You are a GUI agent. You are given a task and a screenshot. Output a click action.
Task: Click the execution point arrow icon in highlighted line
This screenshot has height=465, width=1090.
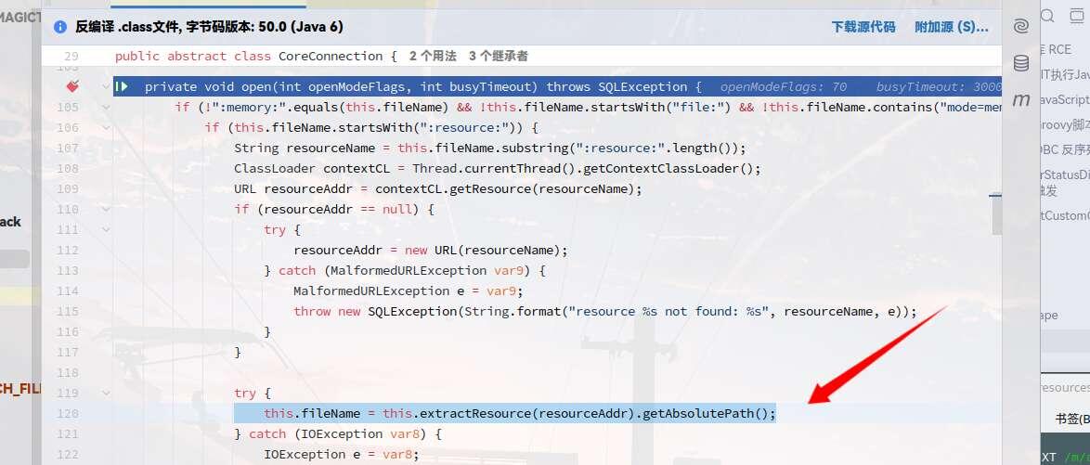[122, 86]
